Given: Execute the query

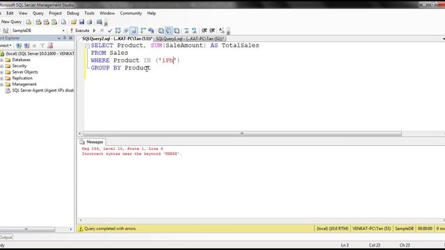Looking at the screenshot, I should 80,31.
